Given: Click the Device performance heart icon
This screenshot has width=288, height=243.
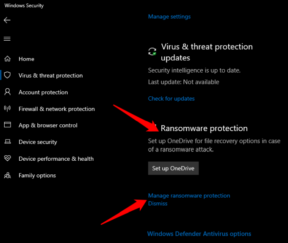Looking at the screenshot, I should coord(7,159).
